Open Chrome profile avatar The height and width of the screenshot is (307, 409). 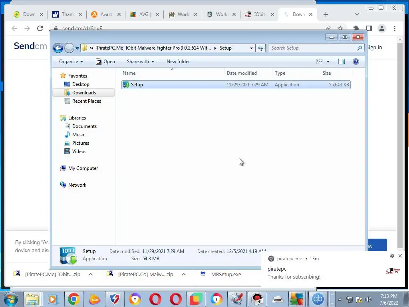coord(382,28)
